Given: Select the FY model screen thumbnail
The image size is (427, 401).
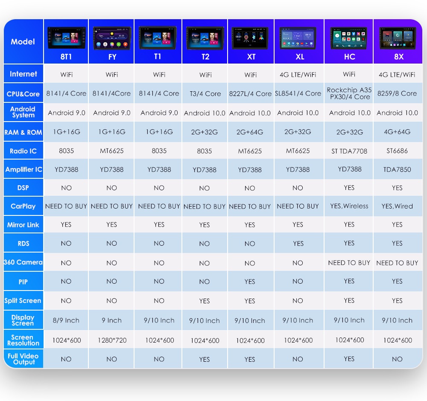Looking at the screenshot, I should (x=112, y=38).
